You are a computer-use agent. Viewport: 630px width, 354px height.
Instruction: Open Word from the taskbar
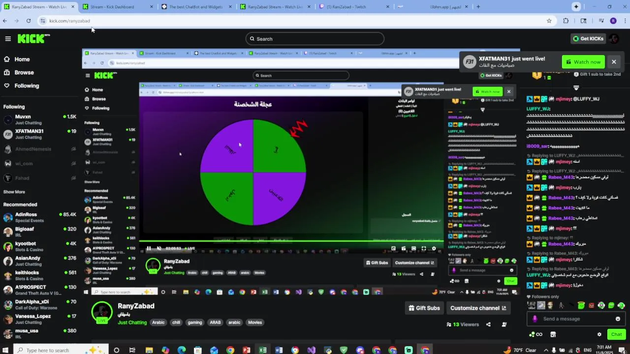tap(279, 350)
